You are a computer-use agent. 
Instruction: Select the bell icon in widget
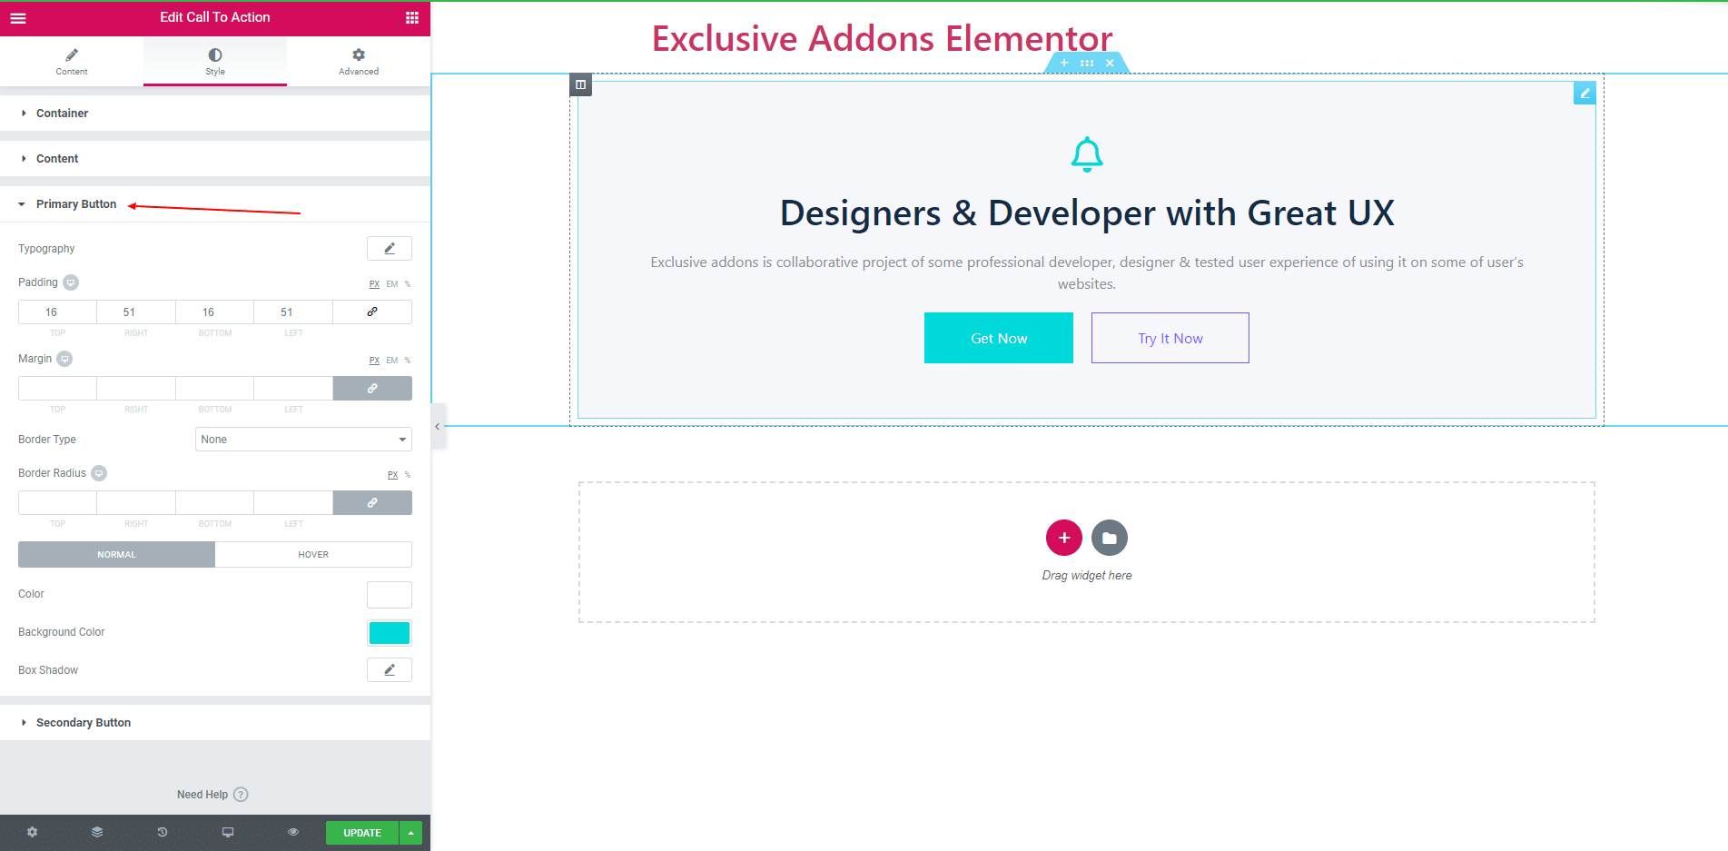click(x=1087, y=154)
